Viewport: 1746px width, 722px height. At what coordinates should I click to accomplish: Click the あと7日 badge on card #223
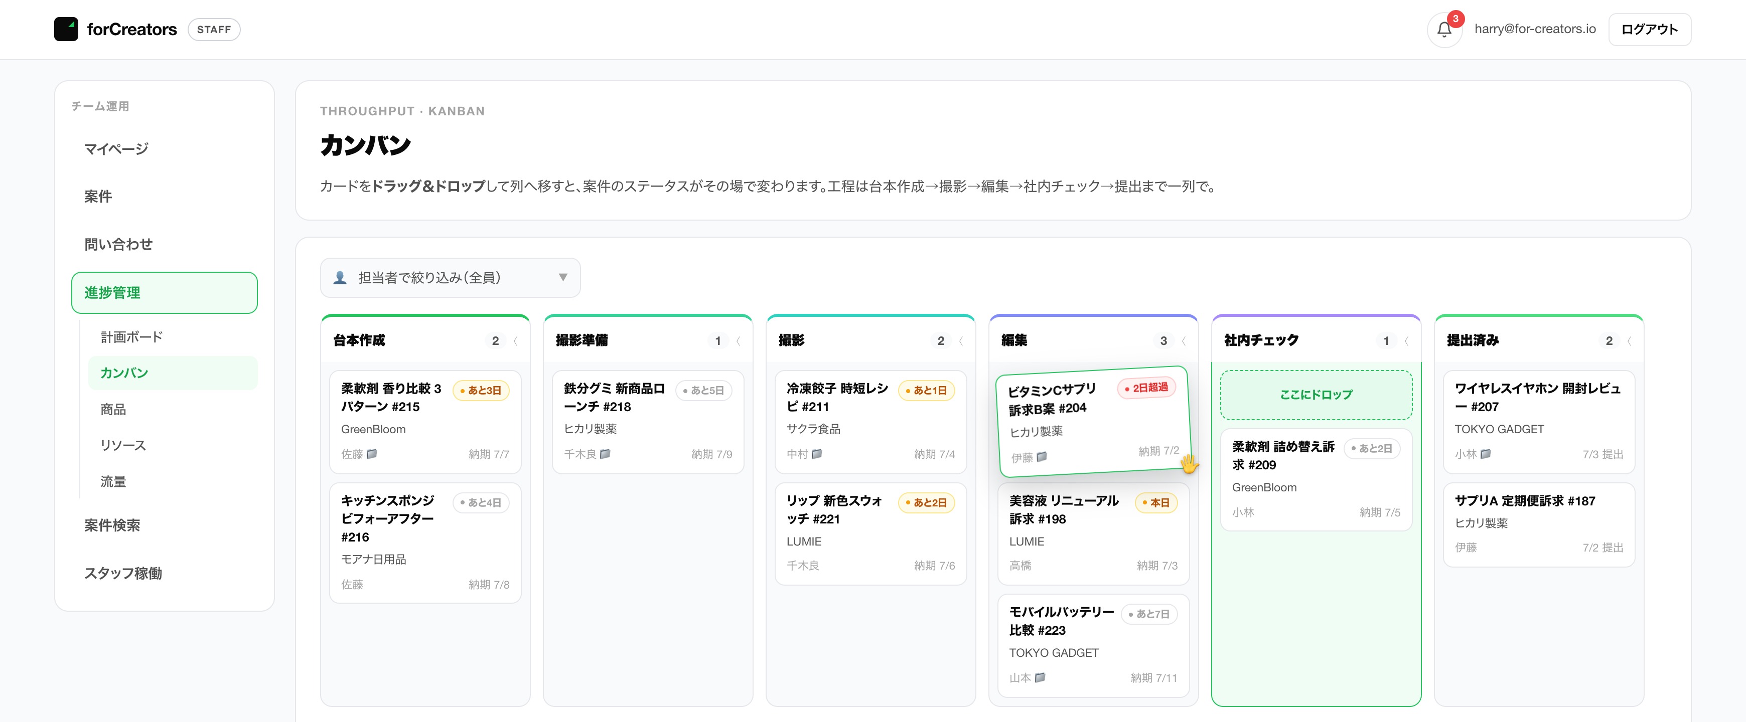1149,614
